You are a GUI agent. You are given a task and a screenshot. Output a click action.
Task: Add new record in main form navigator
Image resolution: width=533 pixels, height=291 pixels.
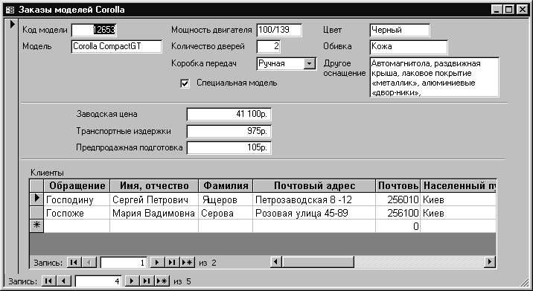pos(162,281)
